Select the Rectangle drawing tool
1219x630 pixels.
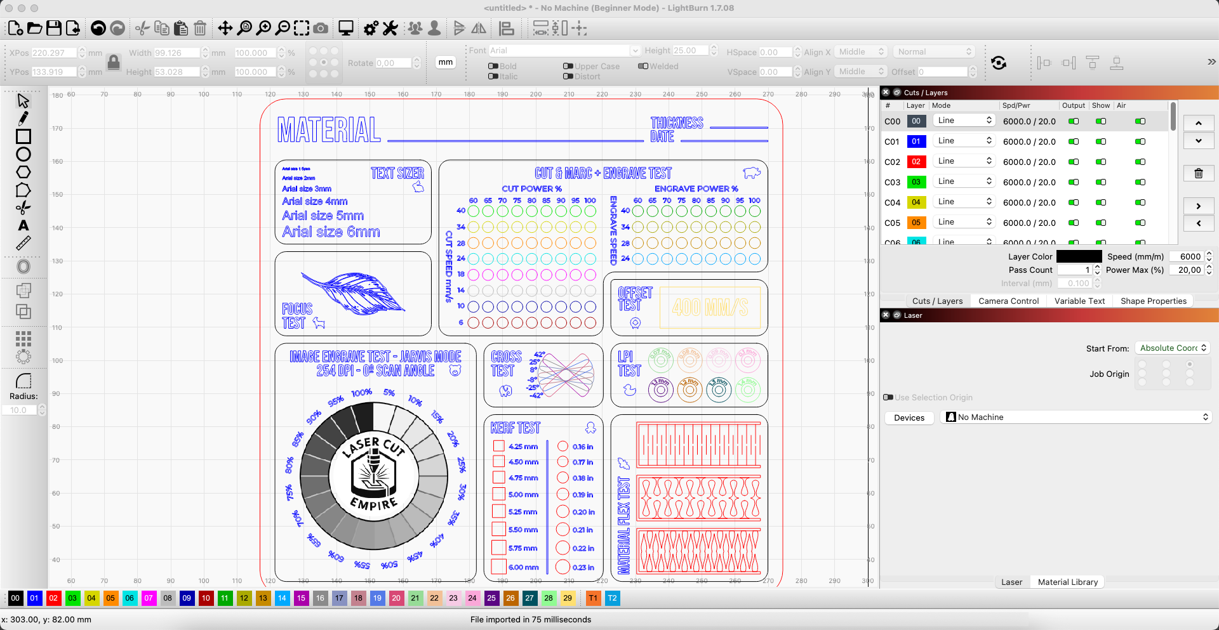tap(23, 136)
